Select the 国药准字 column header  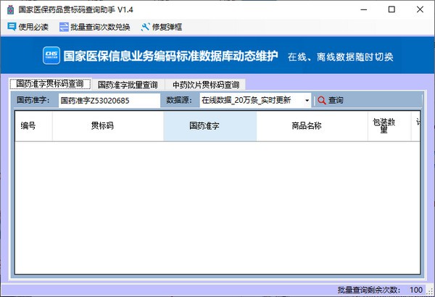click(210, 126)
